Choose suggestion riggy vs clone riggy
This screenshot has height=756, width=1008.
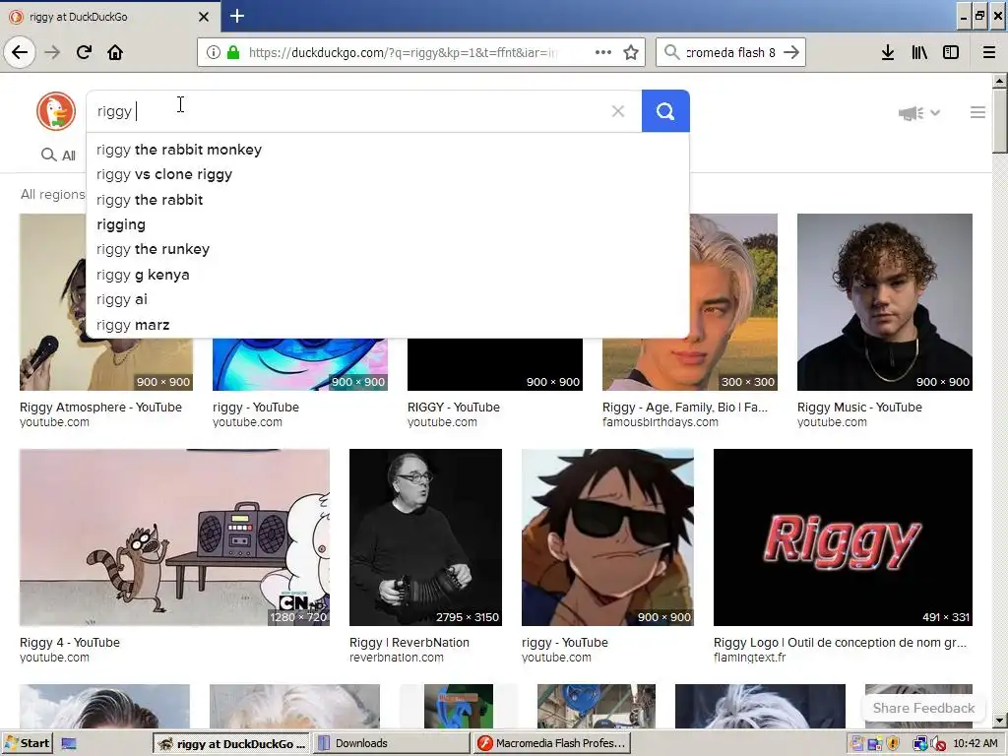[388, 174]
